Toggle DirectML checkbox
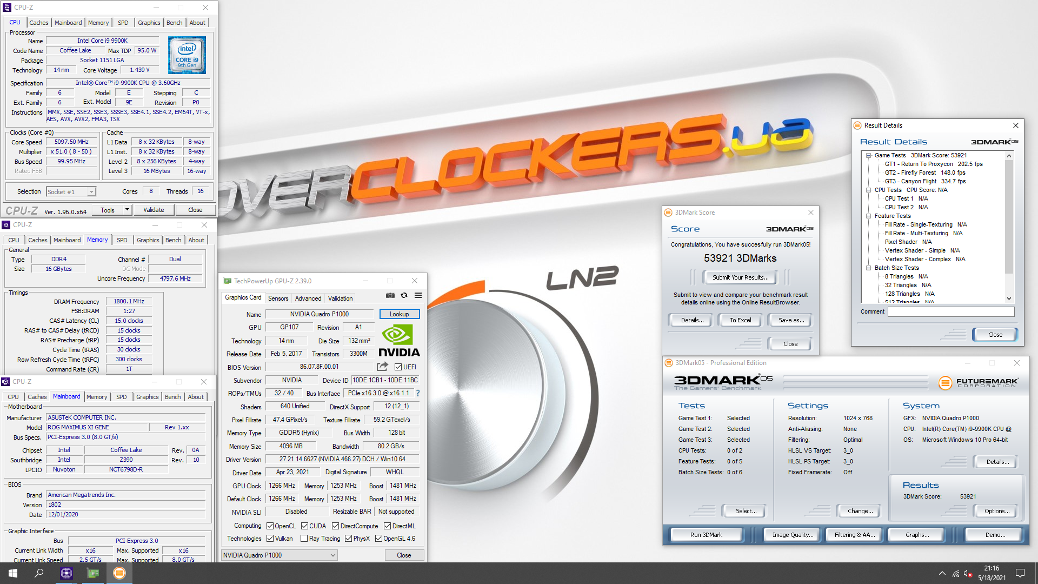This screenshot has width=1038, height=584. 387,526
